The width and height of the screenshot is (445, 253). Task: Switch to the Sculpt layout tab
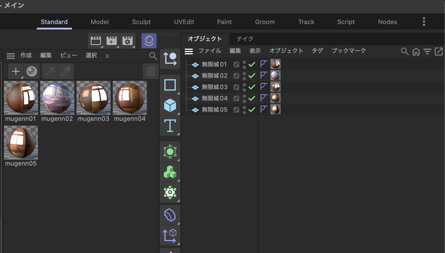(141, 22)
